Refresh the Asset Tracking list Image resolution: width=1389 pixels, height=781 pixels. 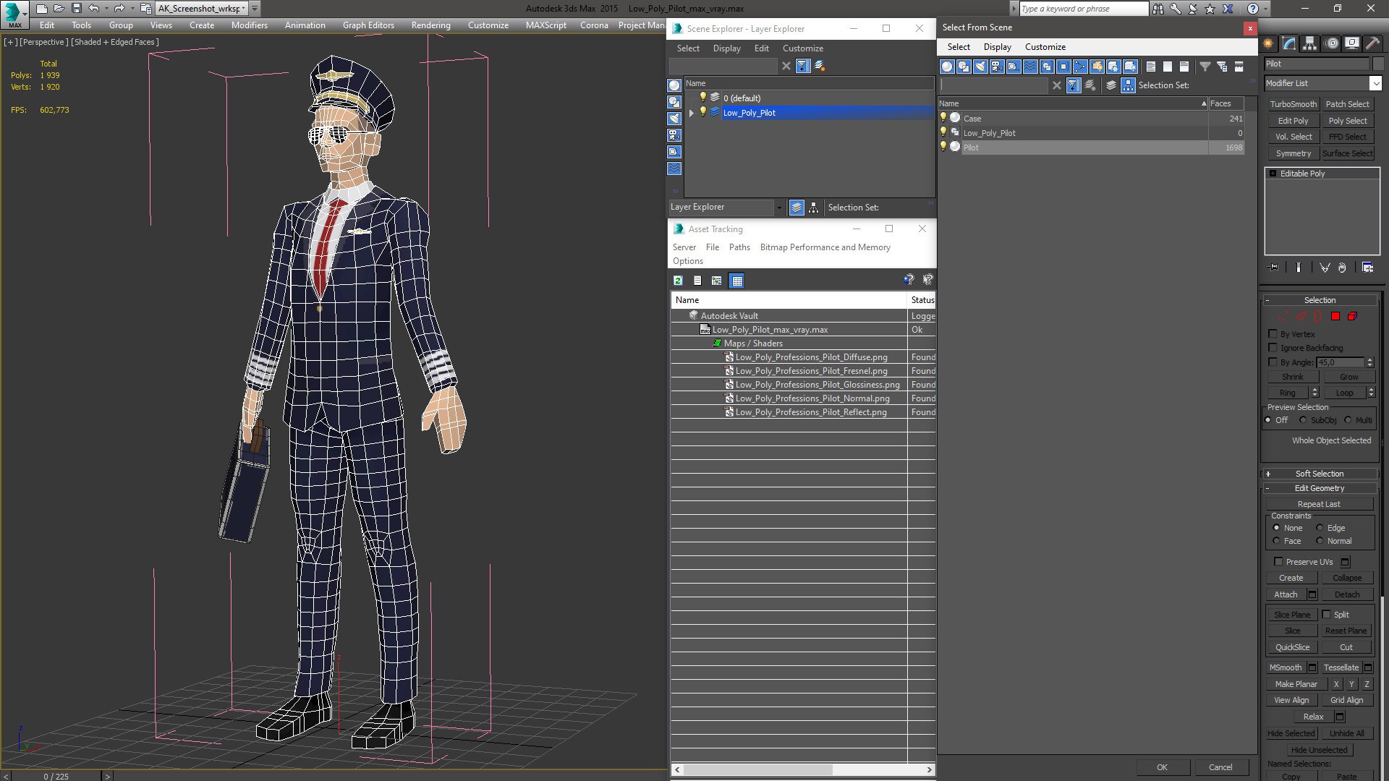[678, 281]
